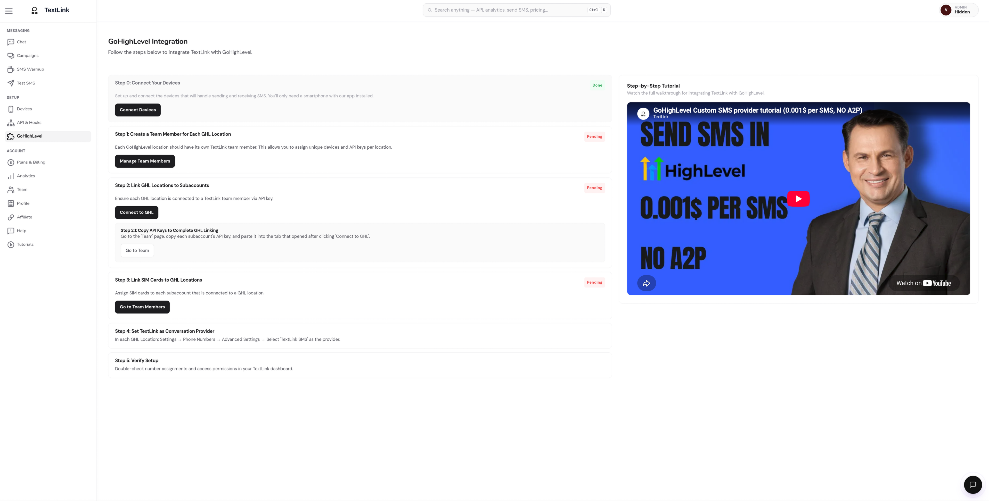
Task: Click the Campaigns sidebar icon
Action: click(11, 56)
